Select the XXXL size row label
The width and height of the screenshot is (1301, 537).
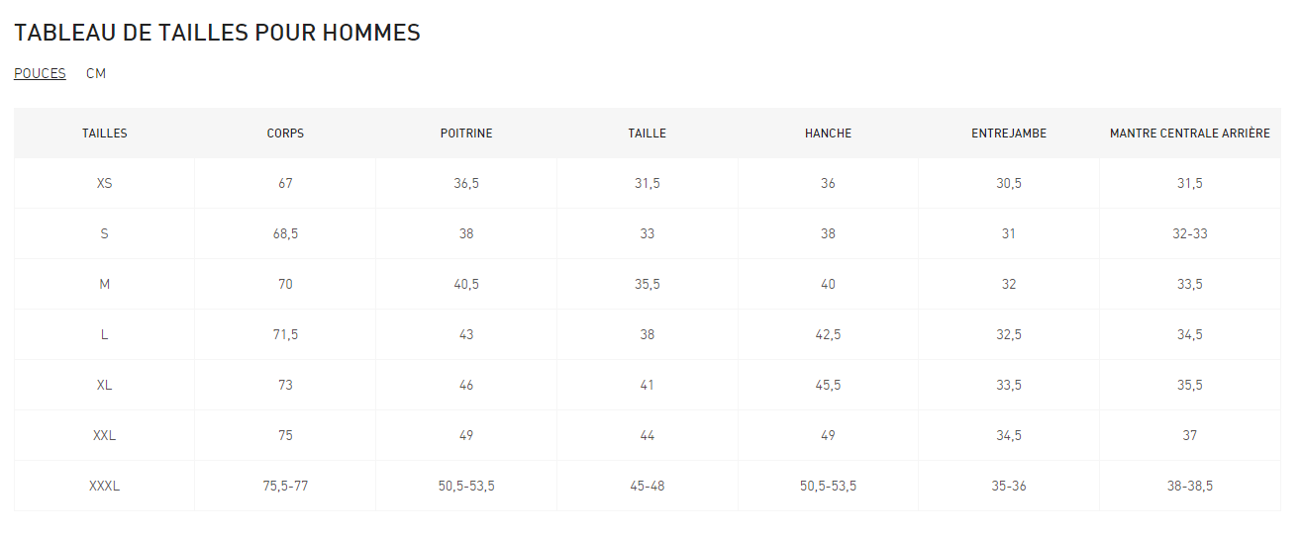coord(104,487)
